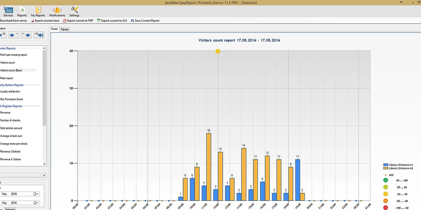
Task: Click the blue bar labeled 5
Action: coord(262,191)
